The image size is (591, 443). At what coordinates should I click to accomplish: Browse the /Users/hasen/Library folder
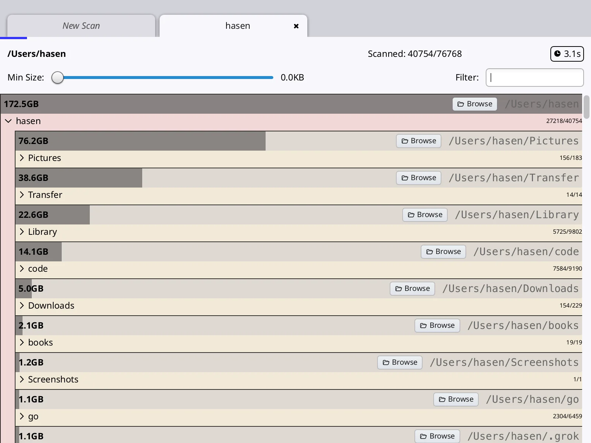tap(425, 215)
